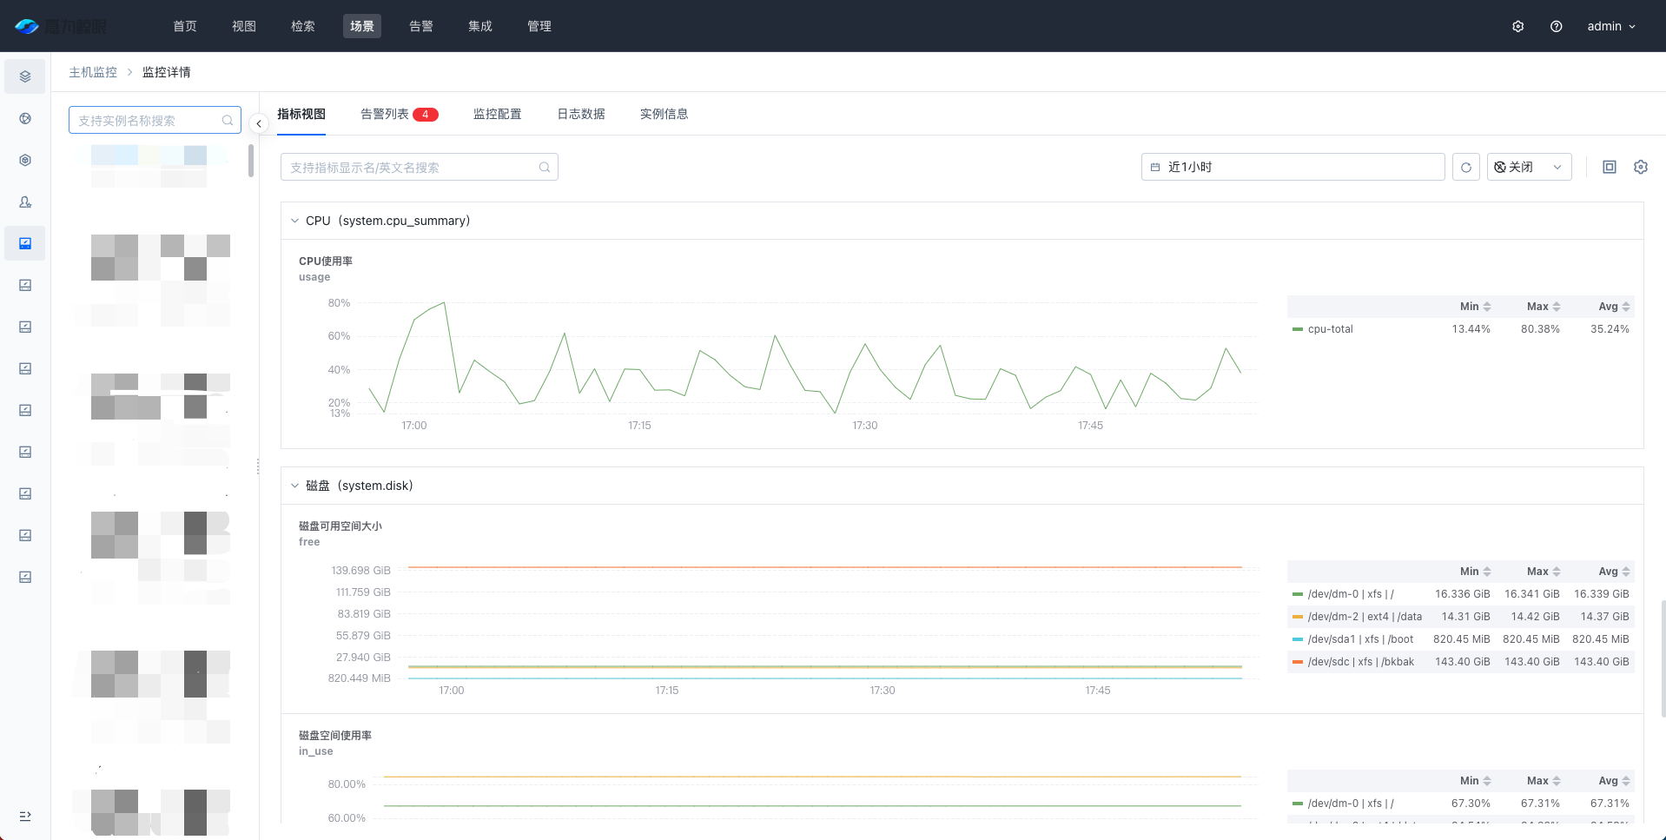1666x840 pixels.
Task: Open chart settings gear icon
Action: (x=1640, y=168)
